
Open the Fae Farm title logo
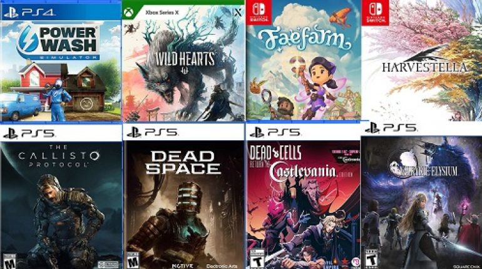(x=304, y=40)
